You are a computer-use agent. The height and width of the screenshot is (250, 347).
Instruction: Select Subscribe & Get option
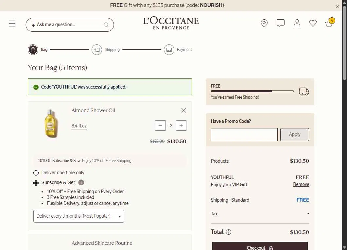tap(36, 183)
